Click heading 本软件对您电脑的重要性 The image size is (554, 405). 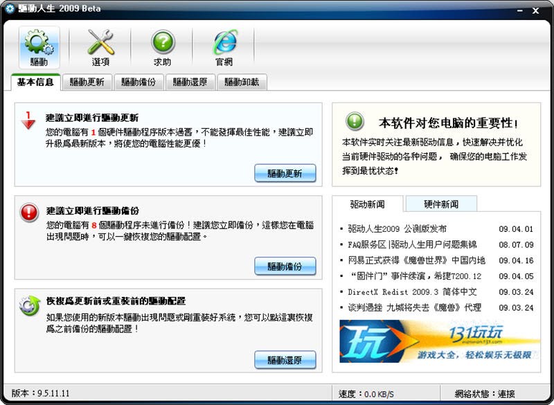click(448, 123)
